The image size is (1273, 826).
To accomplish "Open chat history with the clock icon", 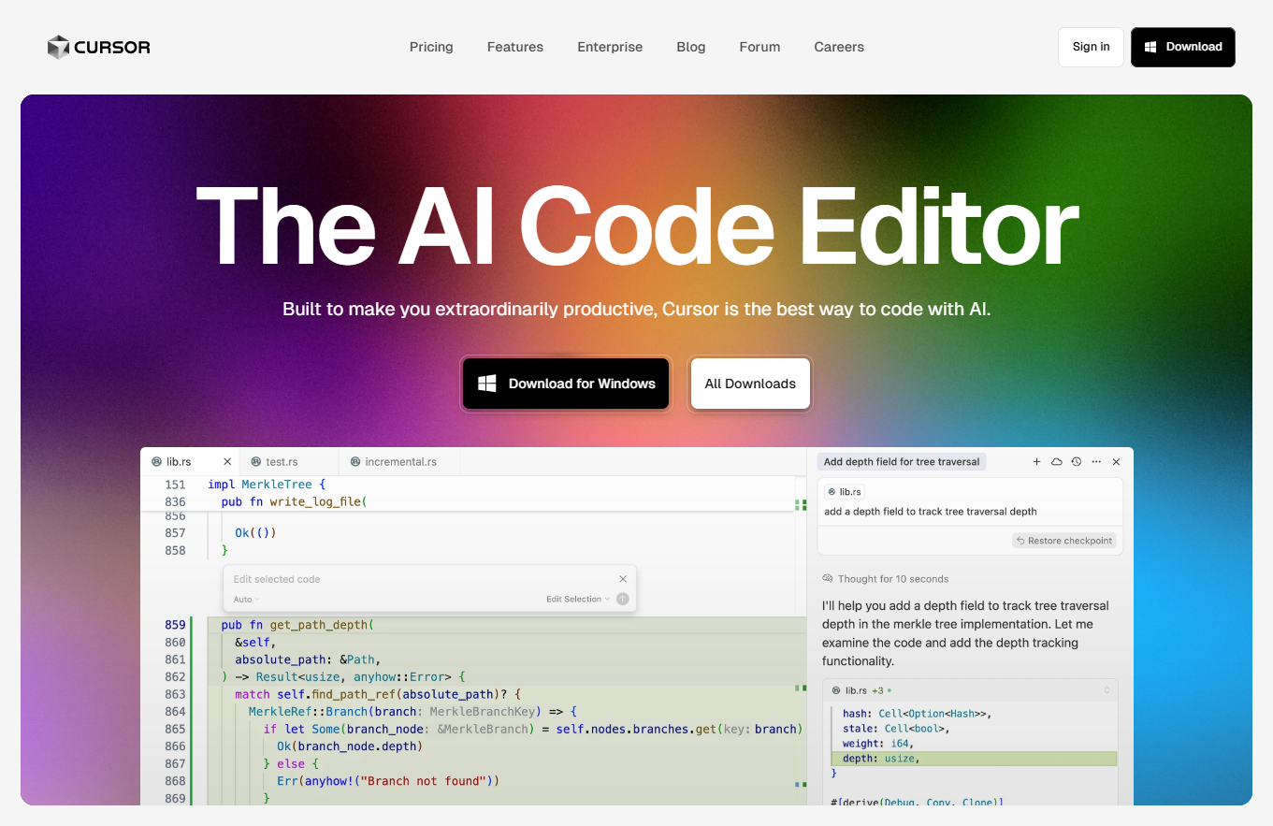I will coord(1077,462).
